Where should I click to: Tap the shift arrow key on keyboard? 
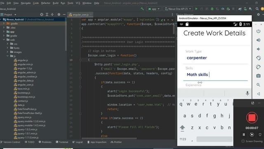182,128
